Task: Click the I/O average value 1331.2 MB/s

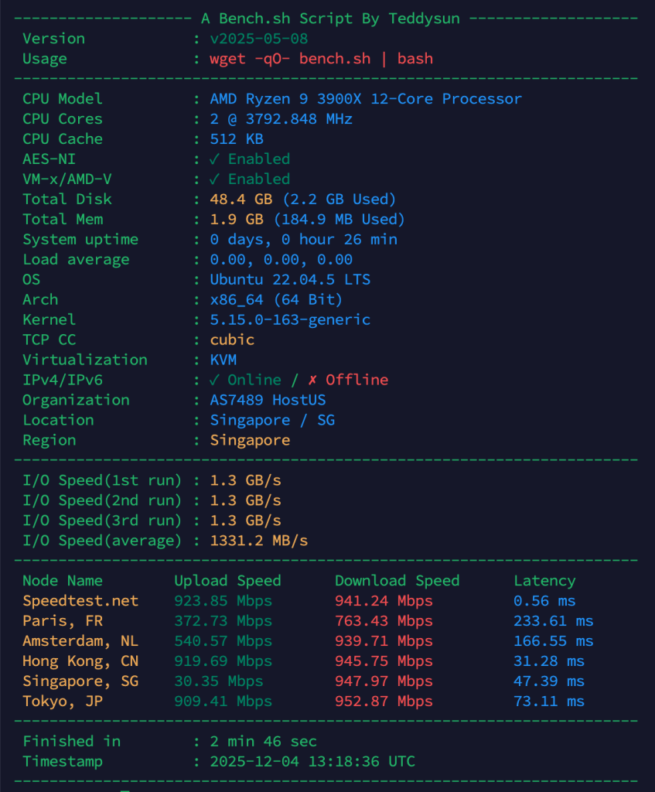Action: (259, 541)
